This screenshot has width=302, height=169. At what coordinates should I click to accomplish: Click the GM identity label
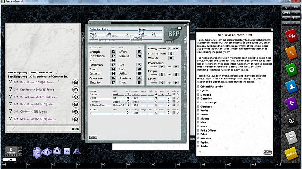tap(9, 160)
